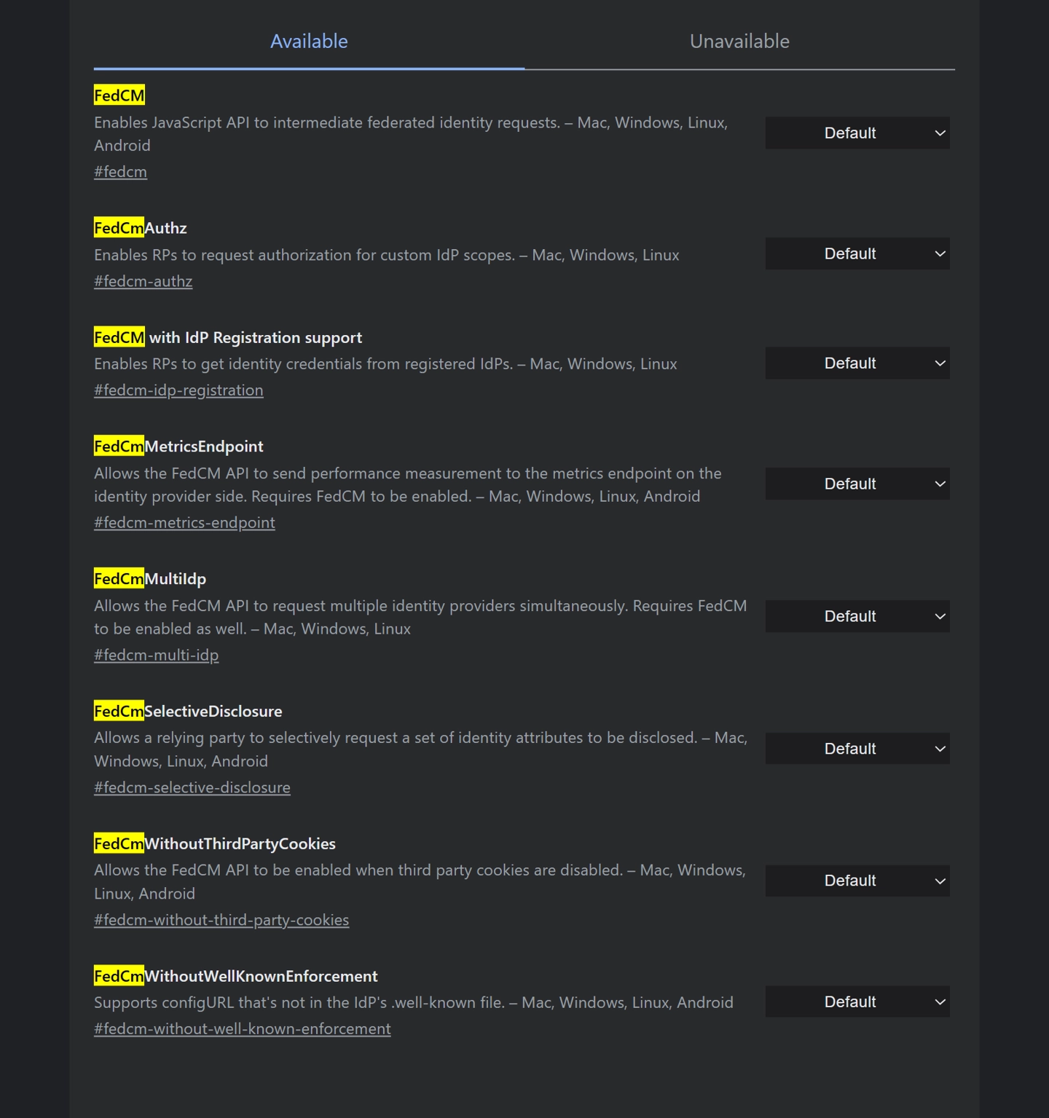Screen dimensions: 1049x1118
Task: Click the FedCmMultiIdp flag heading
Action: coord(150,579)
